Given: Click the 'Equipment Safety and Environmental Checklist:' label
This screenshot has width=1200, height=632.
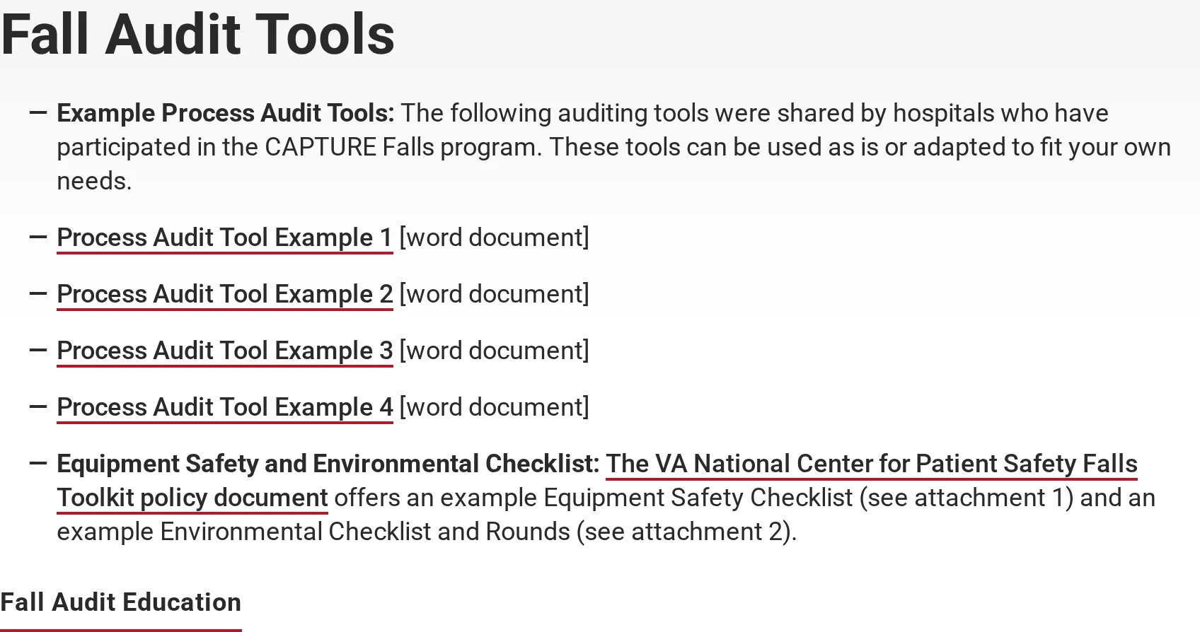Looking at the screenshot, I should click(328, 464).
